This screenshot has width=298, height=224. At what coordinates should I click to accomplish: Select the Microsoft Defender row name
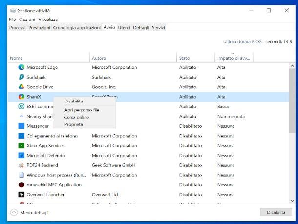46,156
